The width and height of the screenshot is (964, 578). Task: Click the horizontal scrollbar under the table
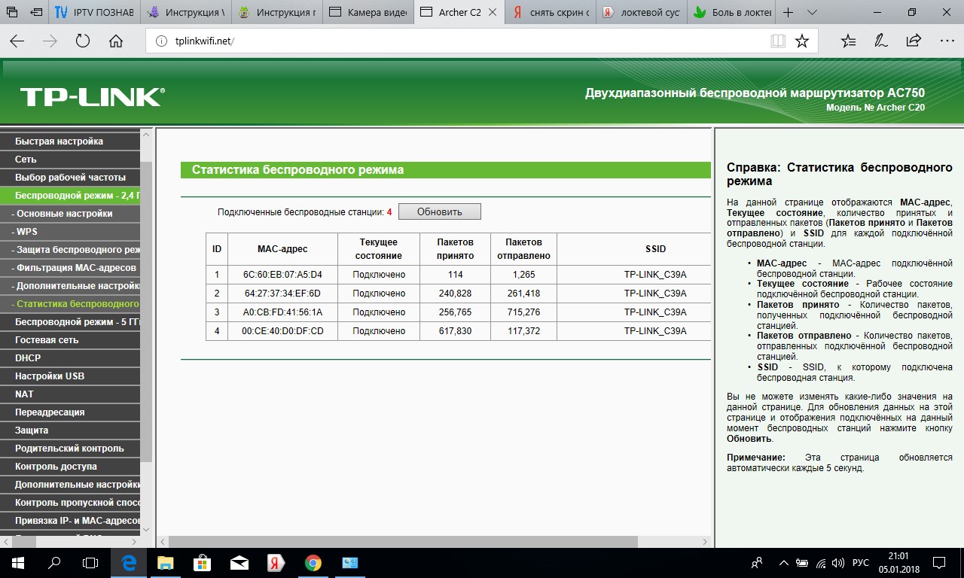[x=403, y=542]
